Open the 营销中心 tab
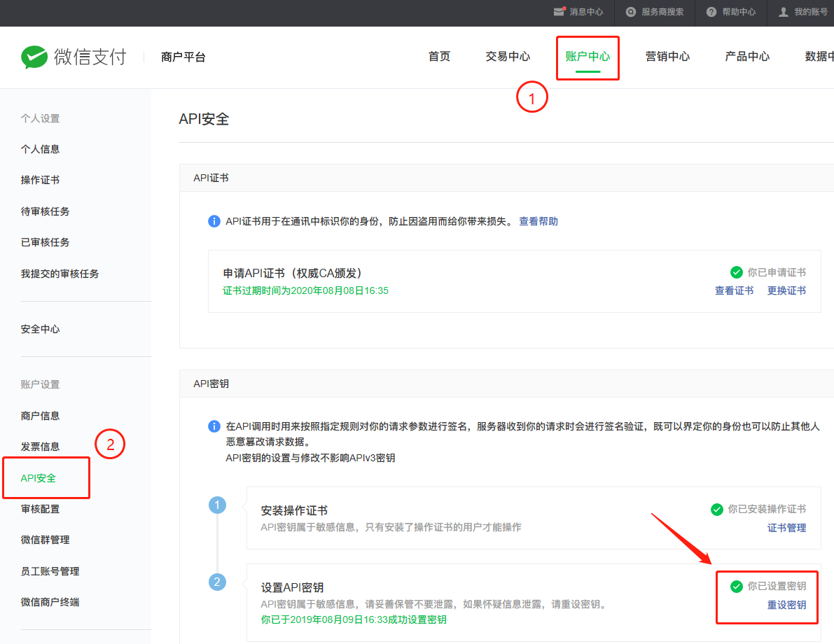 pyautogui.click(x=667, y=57)
